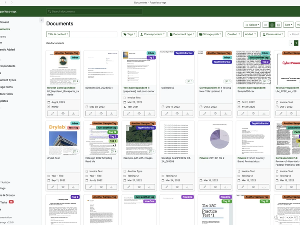The width and height of the screenshot is (300, 225).
Task: Preview the Sample100.csv document with eye icon
Action: (253, 113)
